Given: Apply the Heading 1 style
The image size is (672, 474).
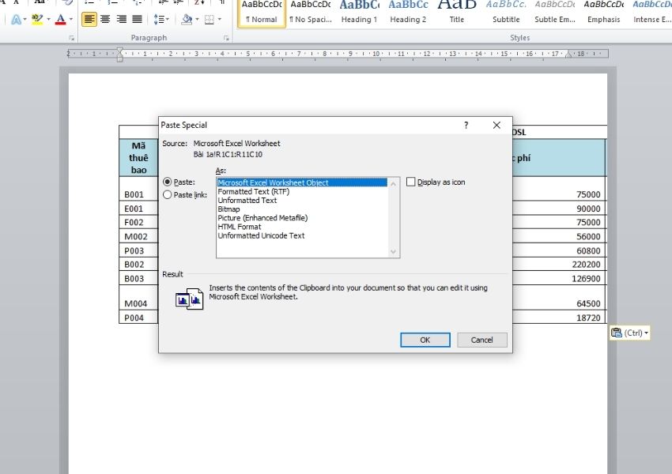Looking at the screenshot, I should (359, 13).
